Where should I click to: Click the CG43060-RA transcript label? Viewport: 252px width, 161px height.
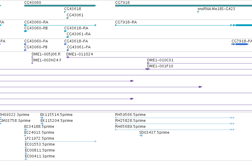[36, 22]
